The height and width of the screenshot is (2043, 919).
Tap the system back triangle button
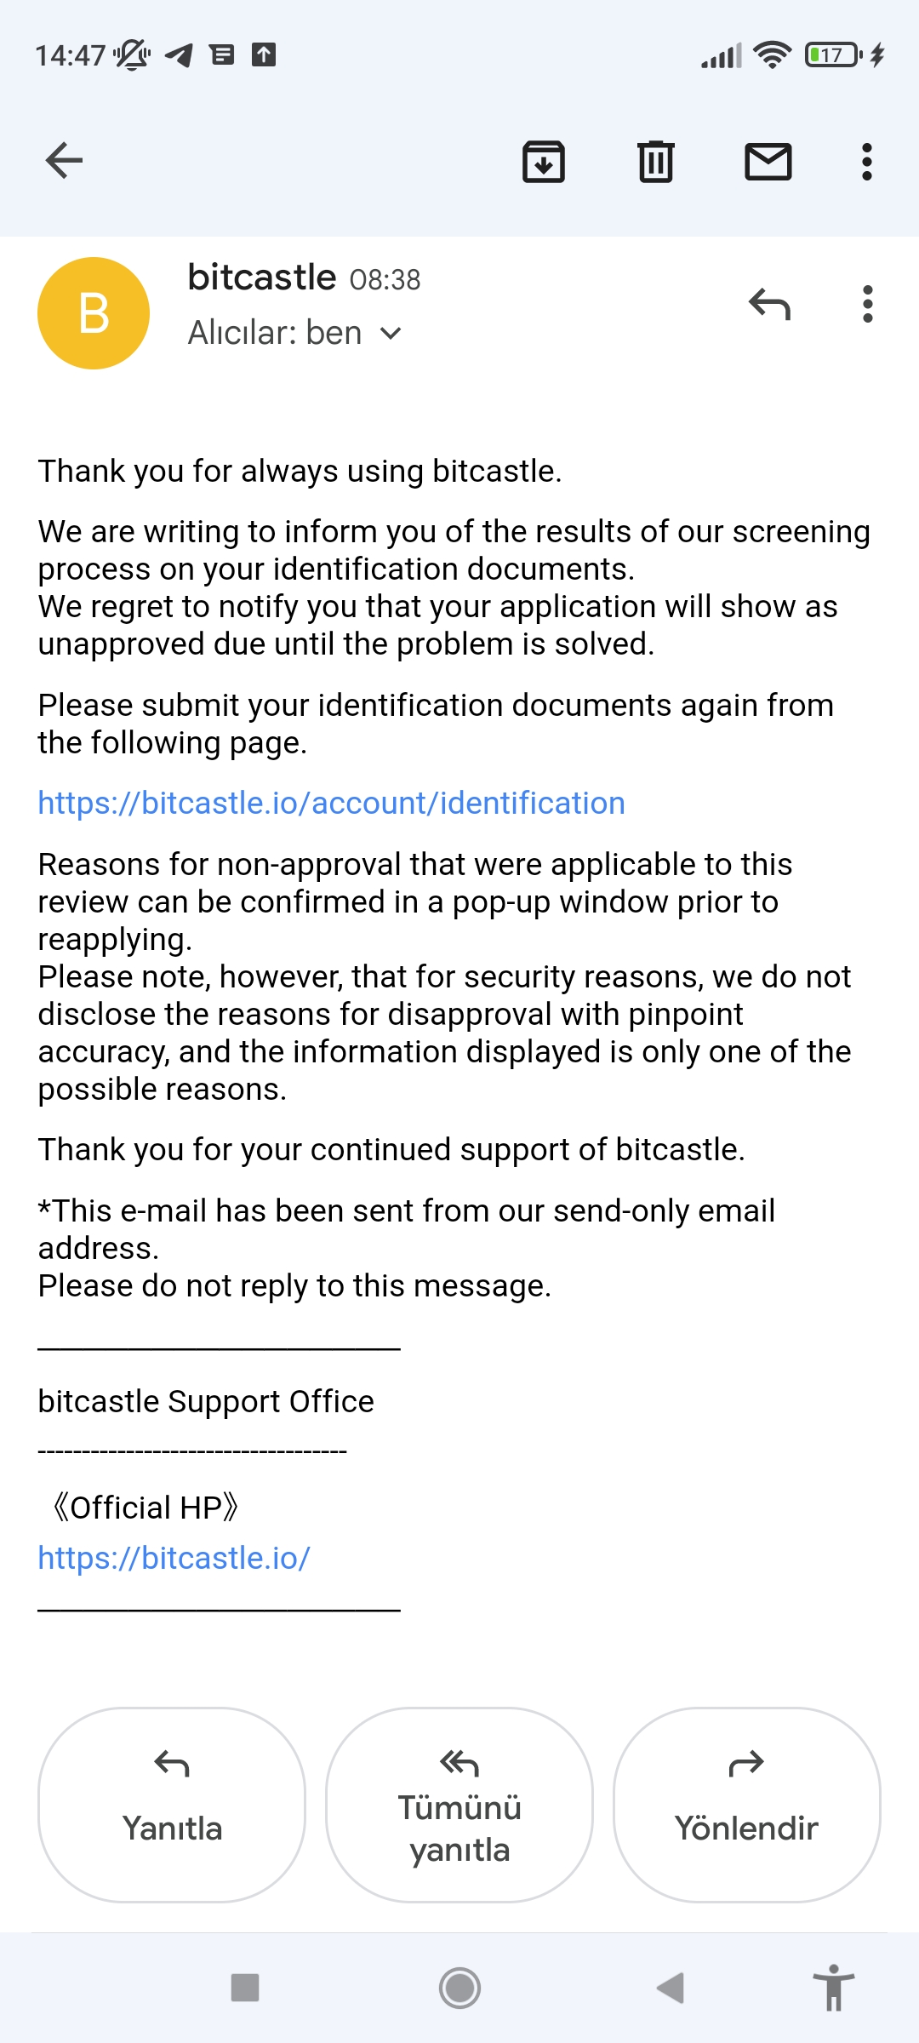(x=671, y=1988)
